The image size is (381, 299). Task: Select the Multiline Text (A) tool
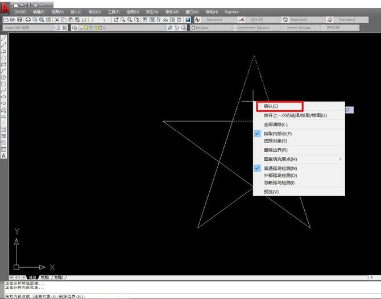click(x=3, y=156)
